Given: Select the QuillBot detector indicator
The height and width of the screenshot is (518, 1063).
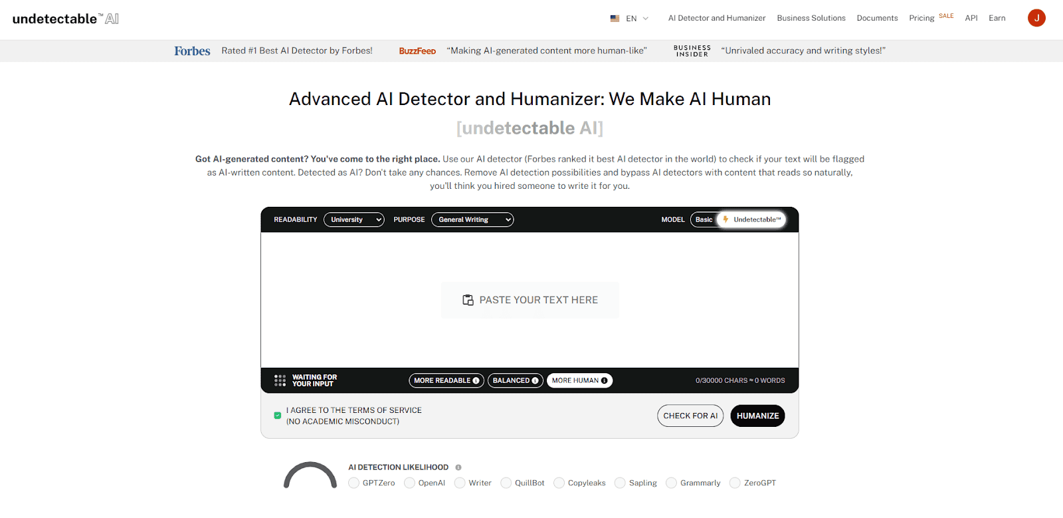Looking at the screenshot, I should tap(506, 483).
